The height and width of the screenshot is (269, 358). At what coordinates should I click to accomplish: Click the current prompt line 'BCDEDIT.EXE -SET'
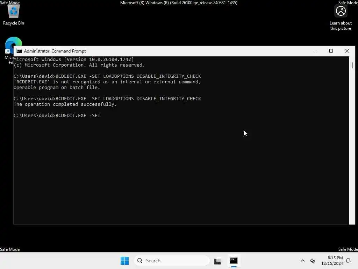click(x=57, y=116)
